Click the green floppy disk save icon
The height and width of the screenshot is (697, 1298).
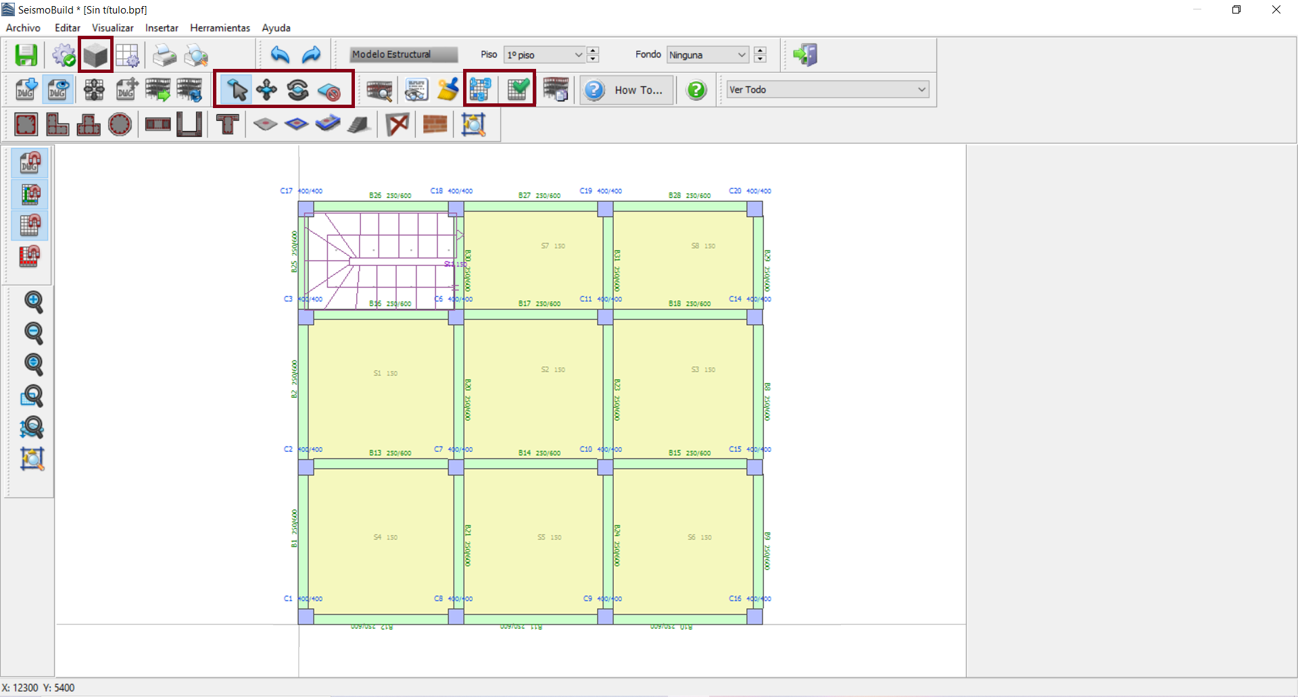[26, 55]
